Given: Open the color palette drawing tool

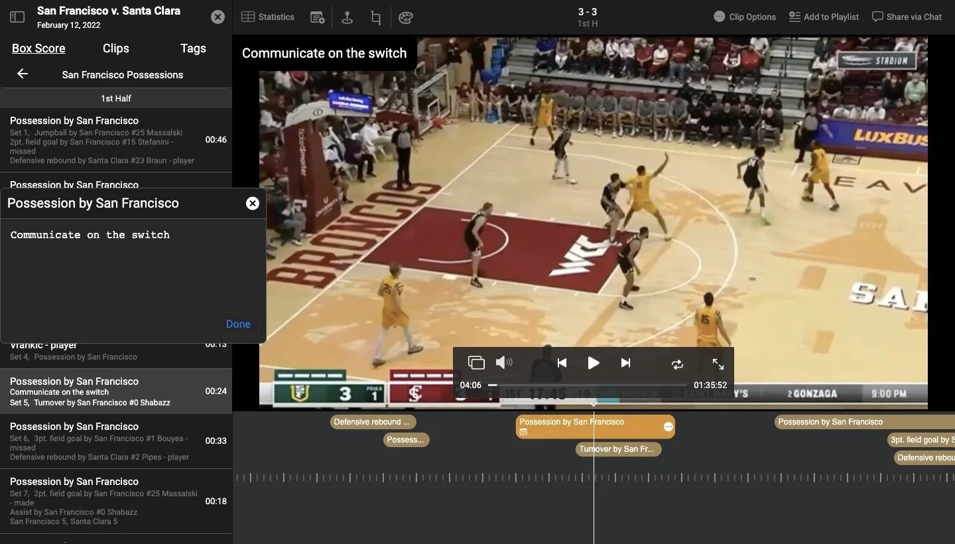Looking at the screenshot, I should point(406,18).
